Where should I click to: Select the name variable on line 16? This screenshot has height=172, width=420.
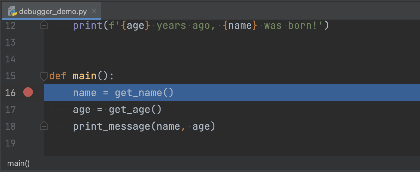(x=84, y=92)
